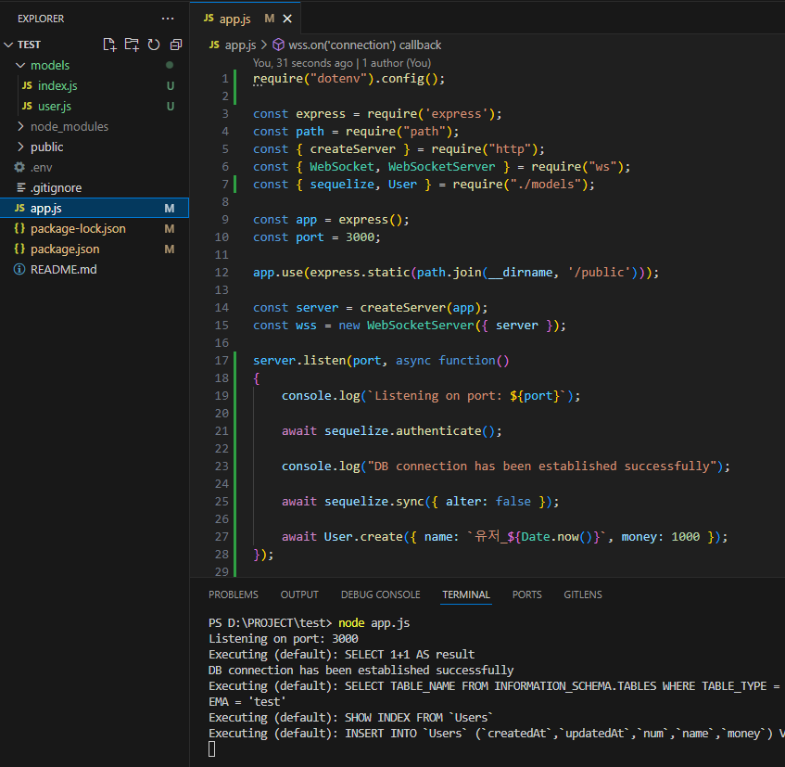Click on 'sequelize.authenticate()' in line 21
This screenshot has width=785, height=767.
click(x=410, y=431)
